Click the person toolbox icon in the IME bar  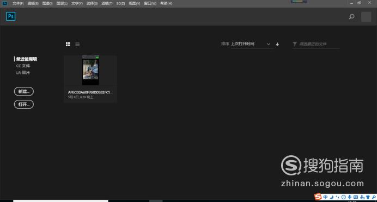(362, 197)
